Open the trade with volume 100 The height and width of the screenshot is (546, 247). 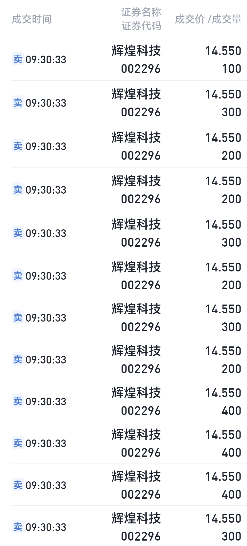point(129,59)
